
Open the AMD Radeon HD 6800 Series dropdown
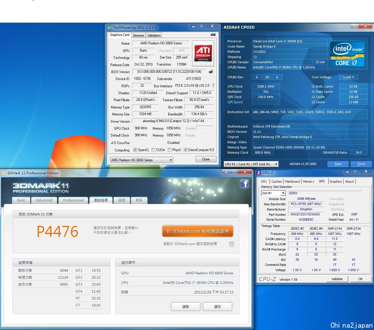(x=141, y=160)
